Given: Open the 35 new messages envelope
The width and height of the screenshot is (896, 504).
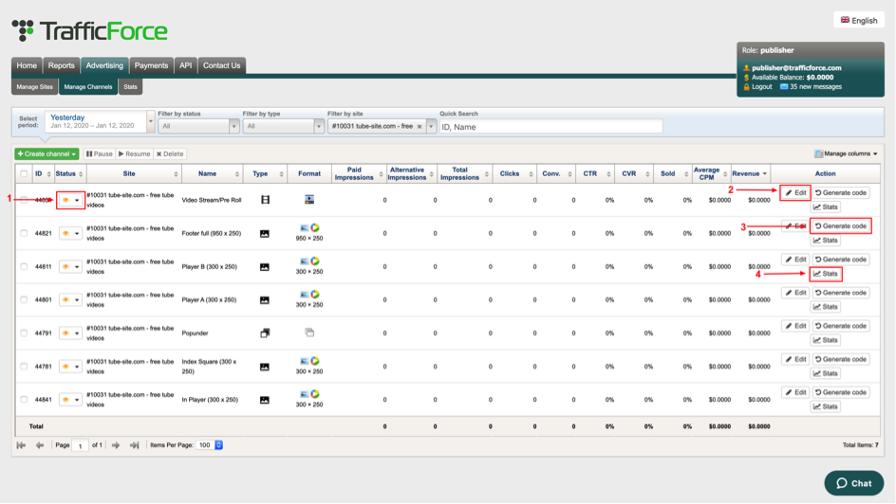Looking at the screenshot, I should (784, 86).
